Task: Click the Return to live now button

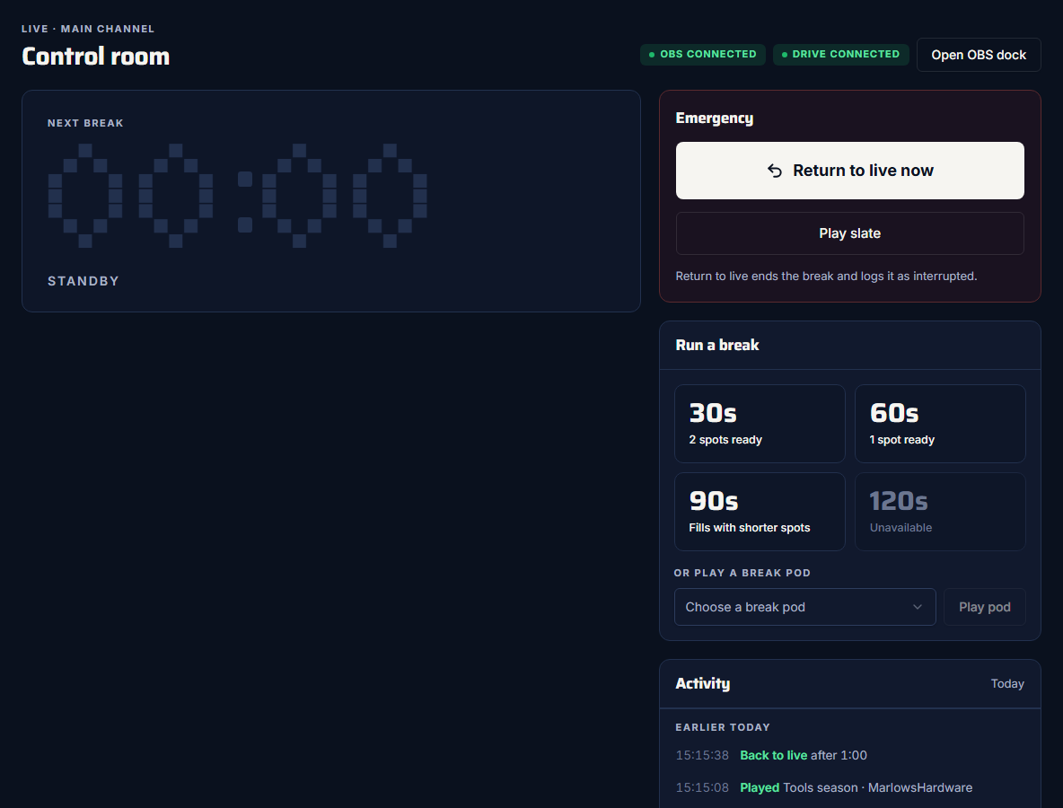Action: [x=849, y=171]
